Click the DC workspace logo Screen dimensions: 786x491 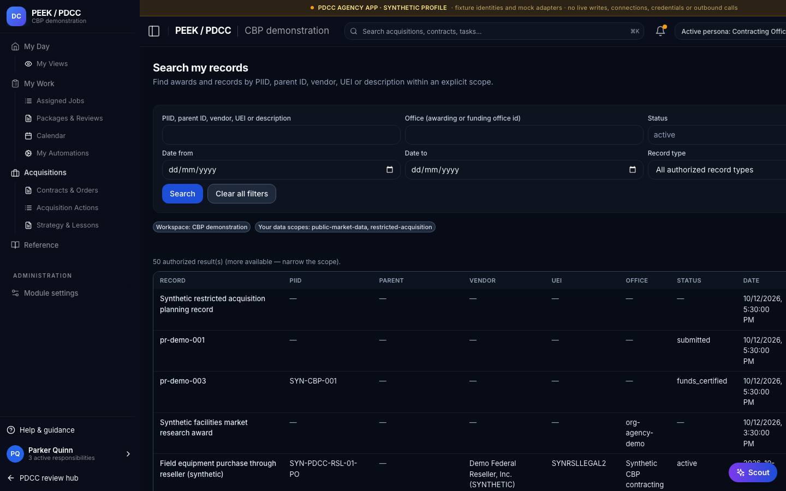[16, 16]
